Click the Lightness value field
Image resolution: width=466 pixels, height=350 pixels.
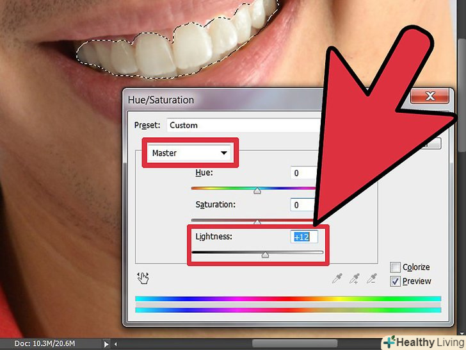303,237
